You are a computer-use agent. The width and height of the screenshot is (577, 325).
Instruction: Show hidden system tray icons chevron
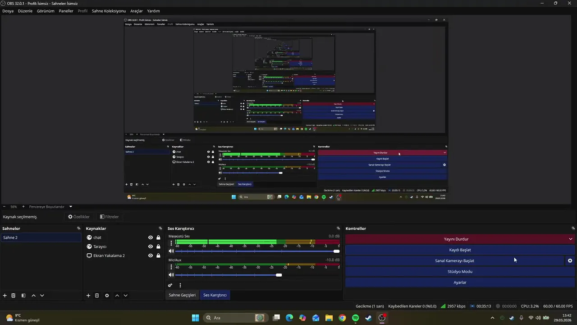pyautogui.click(x=492, y=318)
